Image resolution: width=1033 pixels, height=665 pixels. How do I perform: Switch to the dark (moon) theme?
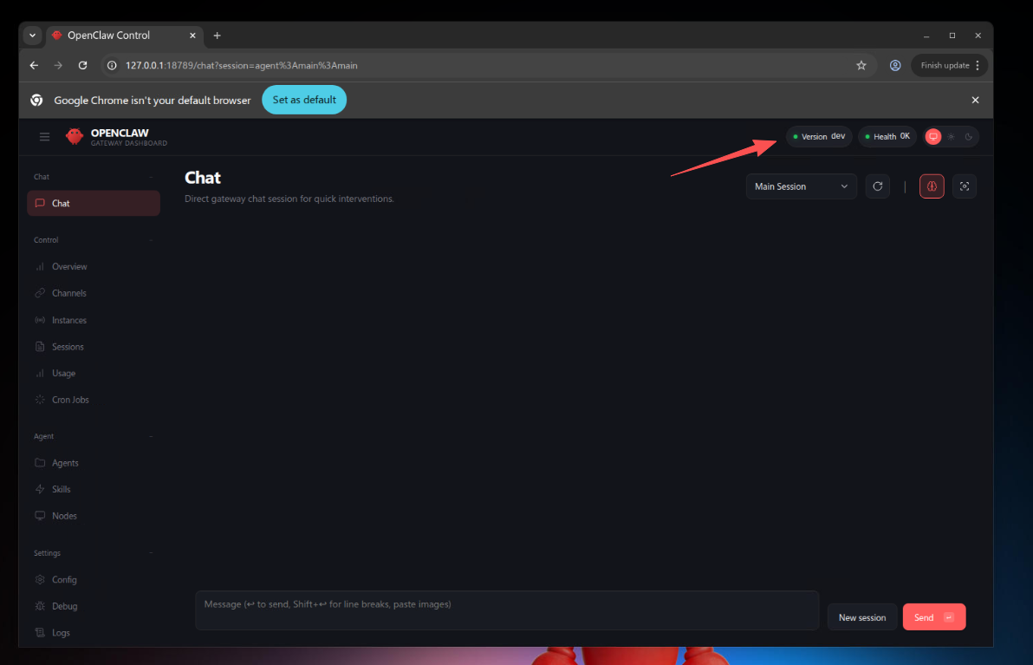tap(968, 137)
